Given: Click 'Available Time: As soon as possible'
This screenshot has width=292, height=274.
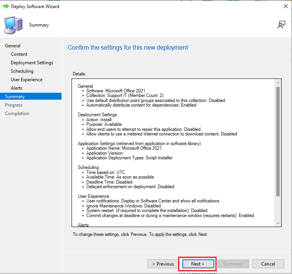Looking at the screenshot, I should (x=120, y=177).
